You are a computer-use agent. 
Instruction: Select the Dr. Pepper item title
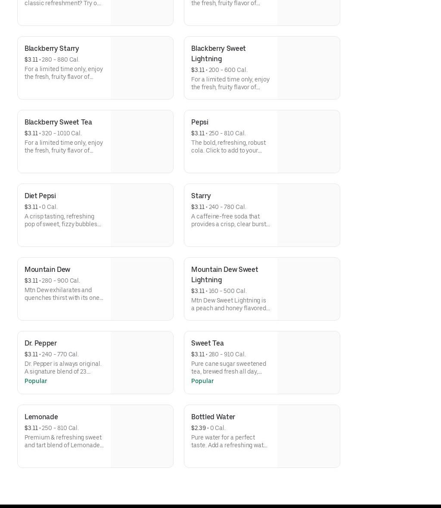(x=40, y=343)
